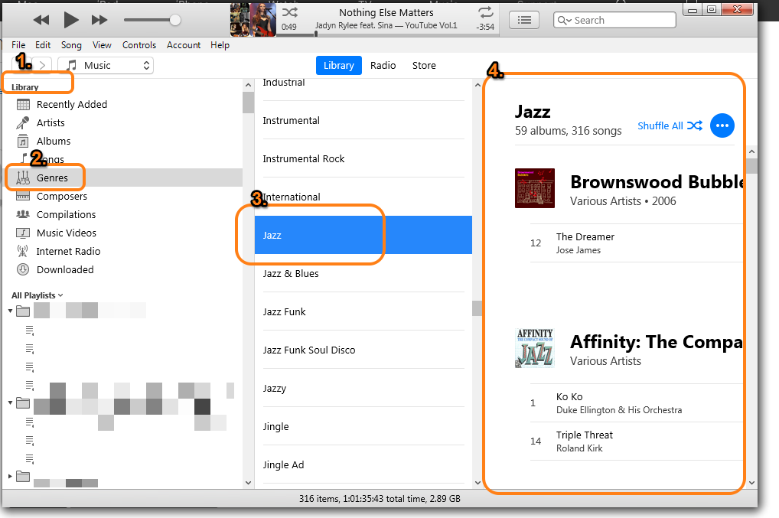
Task: Adjust the volume slider knob
Action: 175,20
